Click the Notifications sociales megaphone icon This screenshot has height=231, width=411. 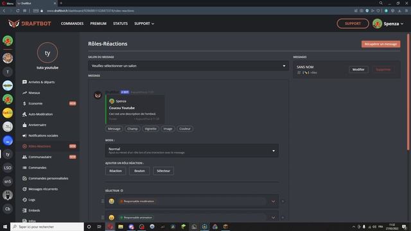pos(24,135)
